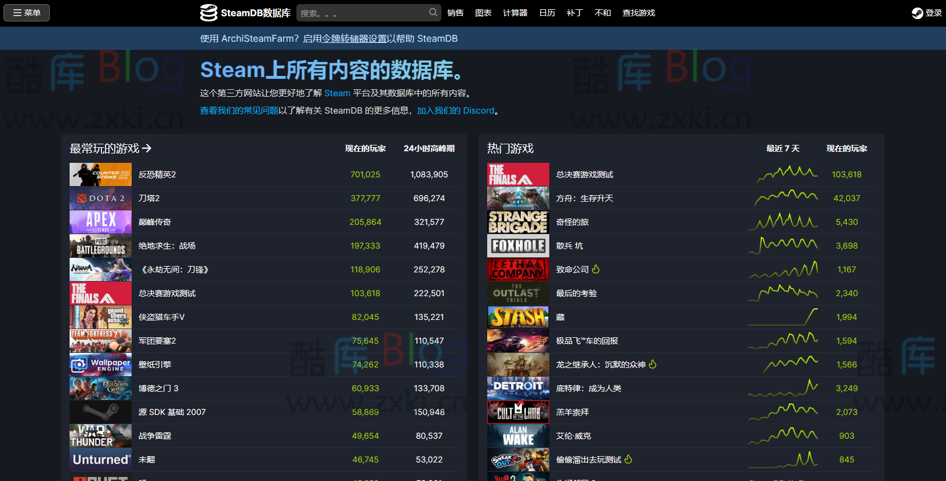The width and height of the screenshot is (946, 481).
Task: Click the flame icon beside 致命公司
Action: tap(596, 269)
